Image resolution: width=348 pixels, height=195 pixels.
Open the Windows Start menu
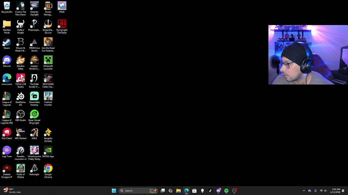[x=114, y=191]
